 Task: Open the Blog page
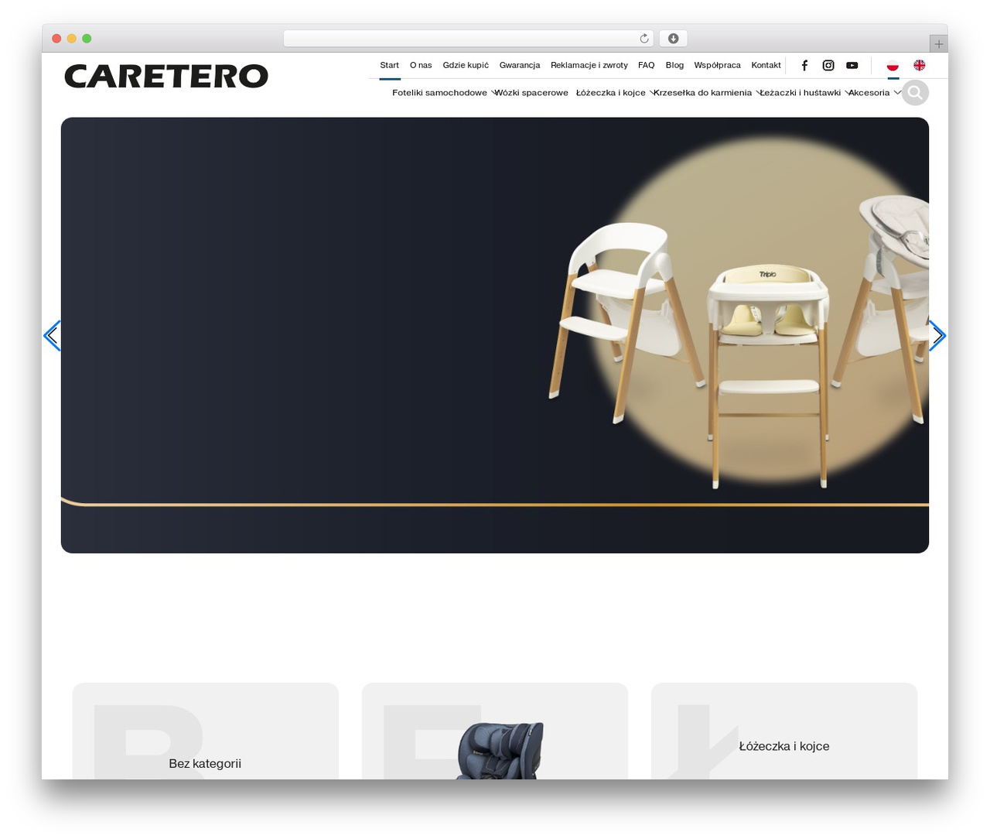coord(674,66)
